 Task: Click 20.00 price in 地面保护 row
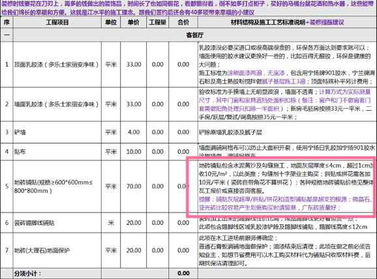coord(134,250)
